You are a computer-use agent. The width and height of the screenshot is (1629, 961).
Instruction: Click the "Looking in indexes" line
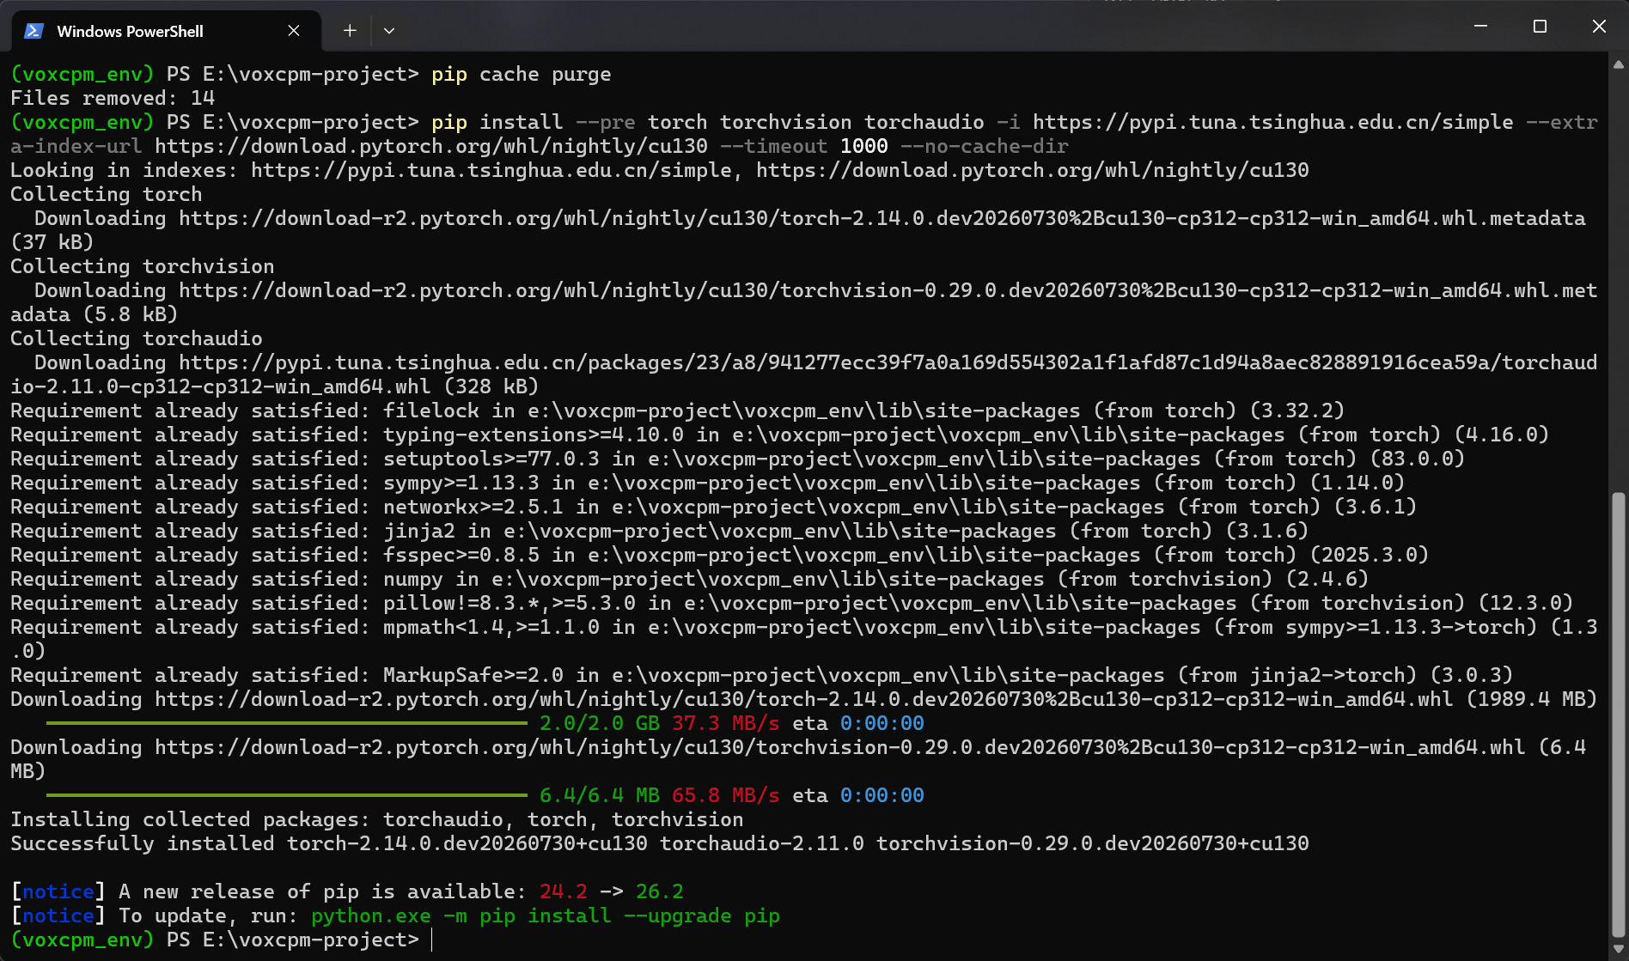[x=660, y=171]
